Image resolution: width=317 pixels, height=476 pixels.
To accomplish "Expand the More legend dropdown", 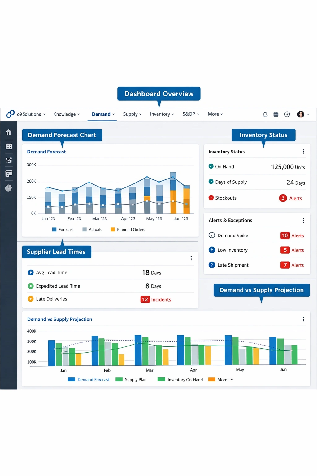I will point(225,380).
